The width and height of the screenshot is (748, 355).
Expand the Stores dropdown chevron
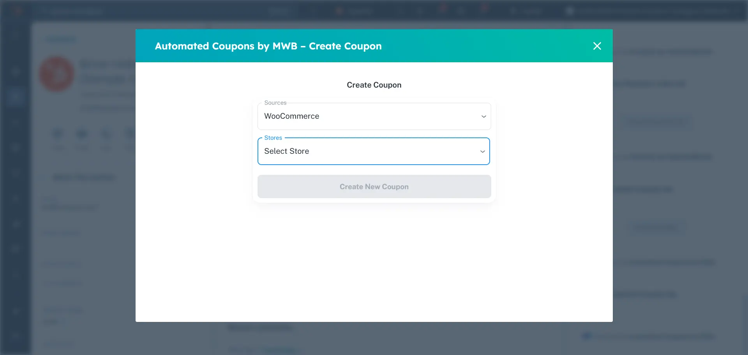tap(482, 151)
